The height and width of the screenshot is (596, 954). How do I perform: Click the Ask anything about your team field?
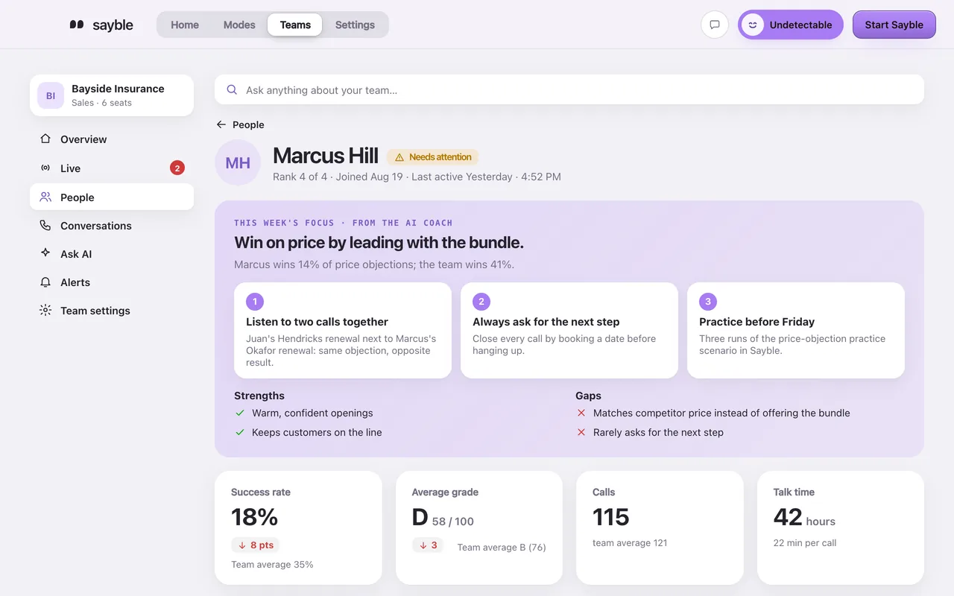569,89
